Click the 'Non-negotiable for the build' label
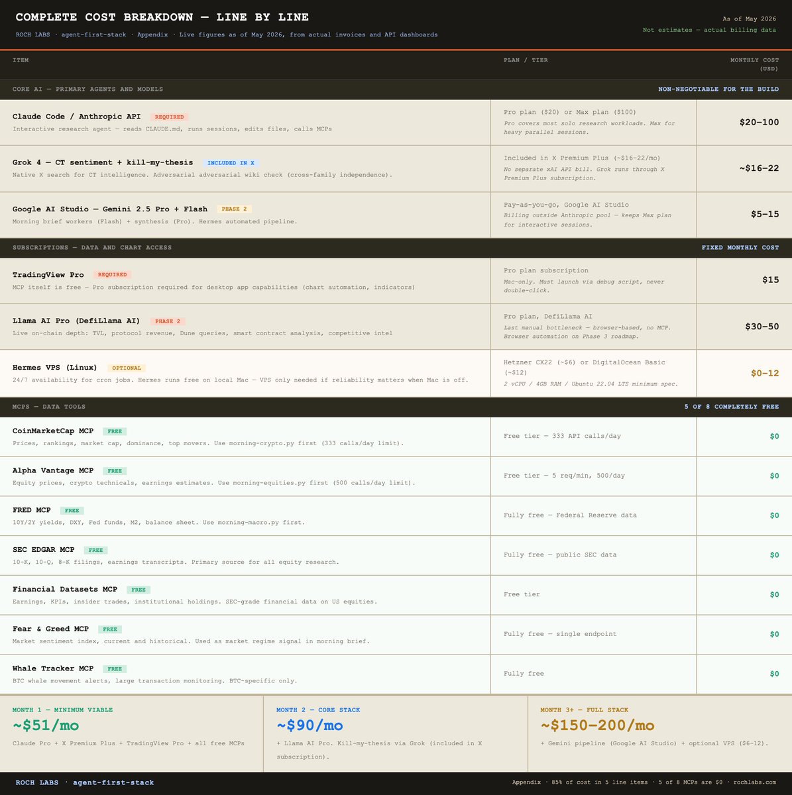This screenshot has height=795, width=792. click(x=718, y=89)
